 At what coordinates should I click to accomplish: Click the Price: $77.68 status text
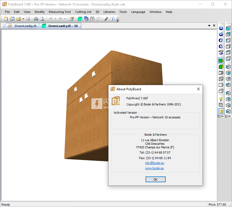tap(217, 205)
